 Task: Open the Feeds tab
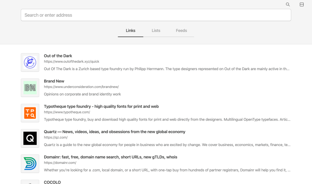pos(181,30)
